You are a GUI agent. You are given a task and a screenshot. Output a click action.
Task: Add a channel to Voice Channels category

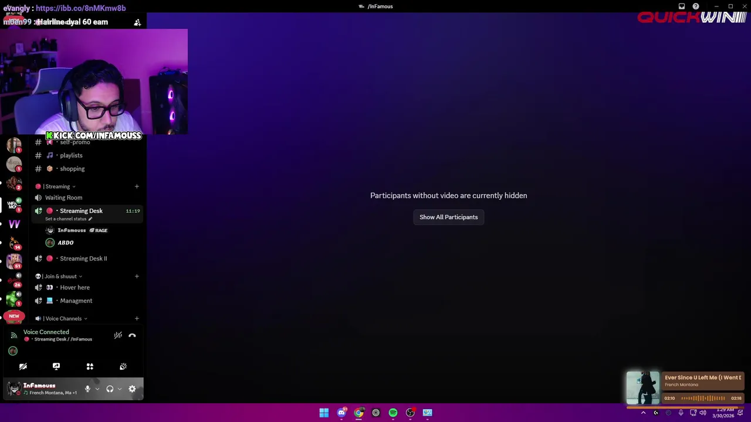(x=137, y=319)
